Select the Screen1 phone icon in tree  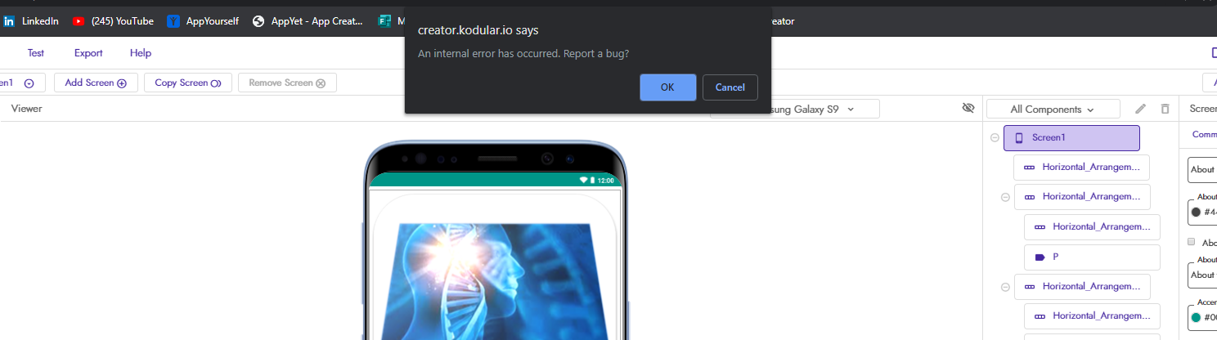tap(1019, 138)
